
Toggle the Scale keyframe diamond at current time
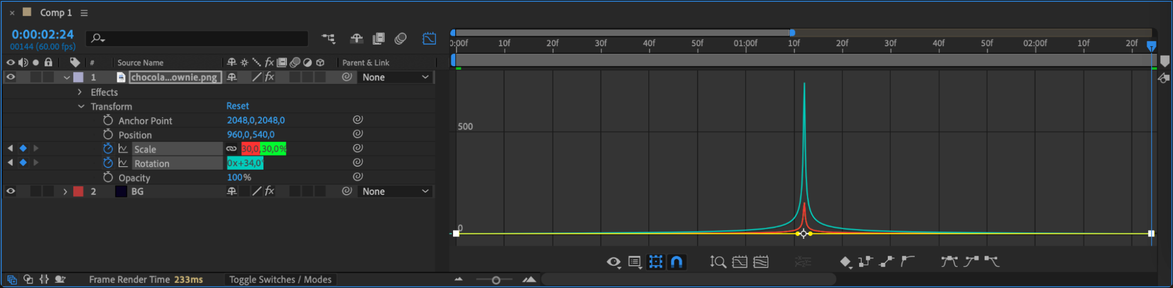point(23,149)
